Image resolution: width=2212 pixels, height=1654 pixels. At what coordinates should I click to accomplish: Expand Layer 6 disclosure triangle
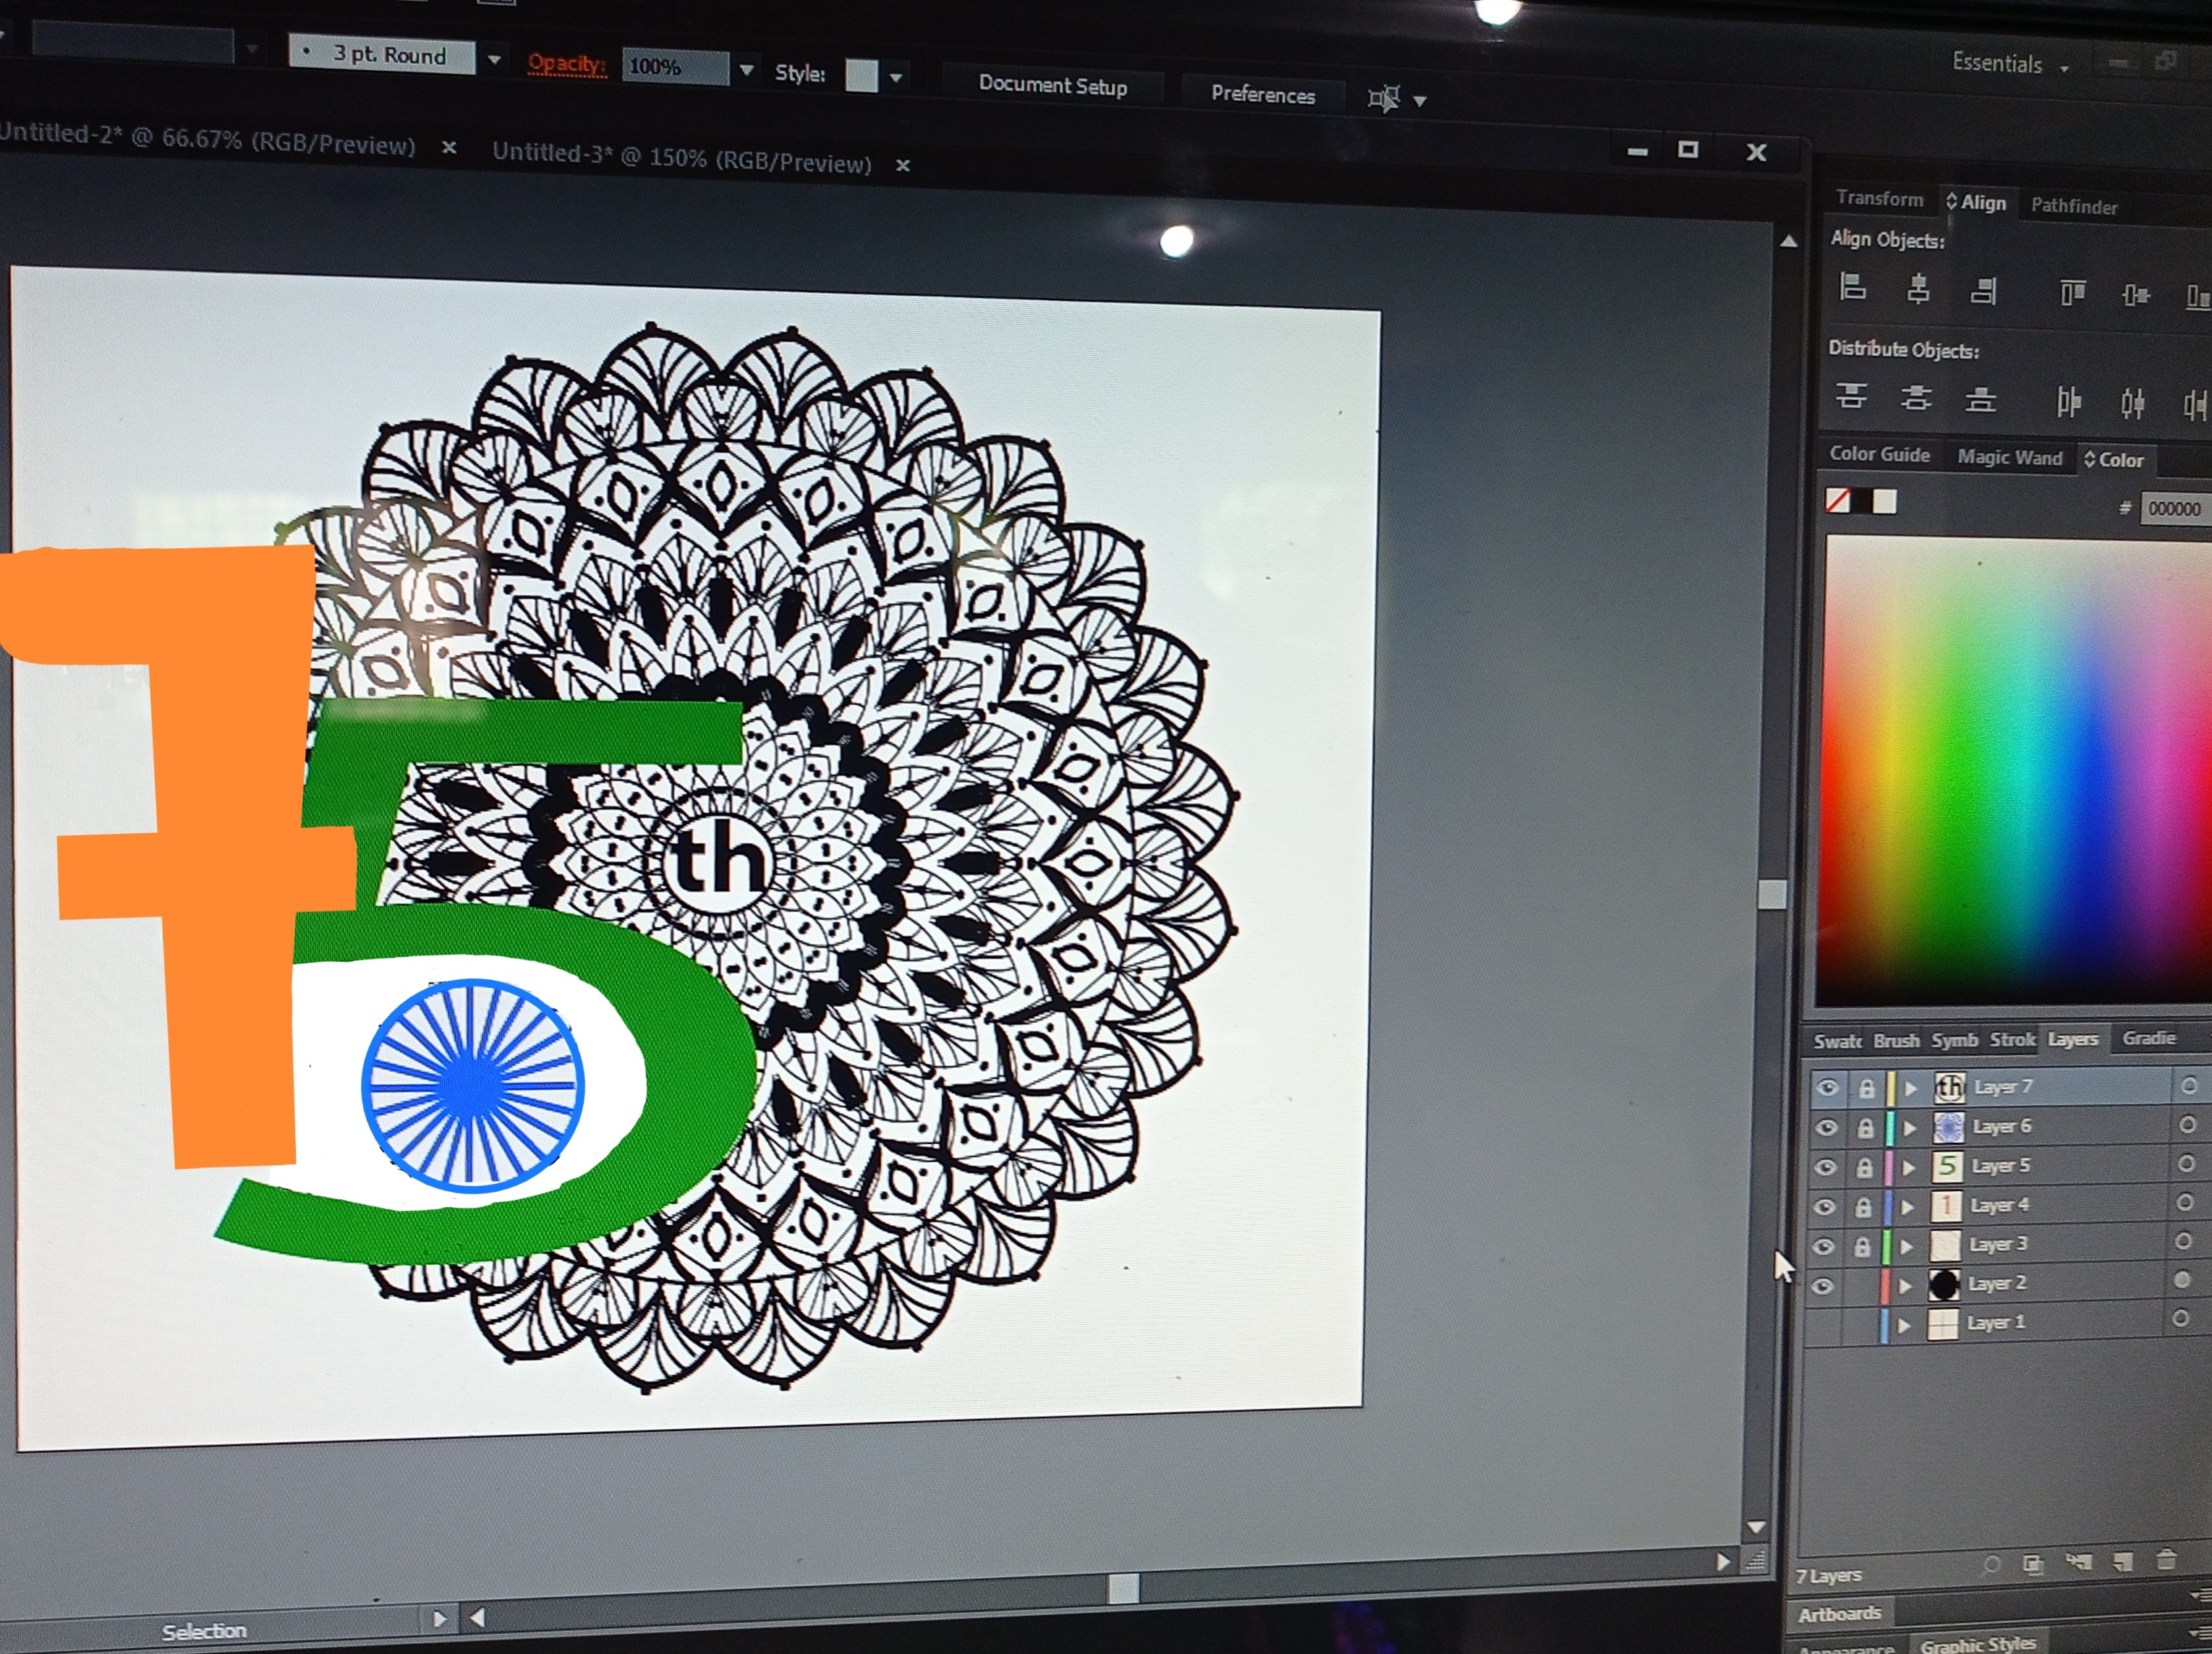click(1910, 1128)
